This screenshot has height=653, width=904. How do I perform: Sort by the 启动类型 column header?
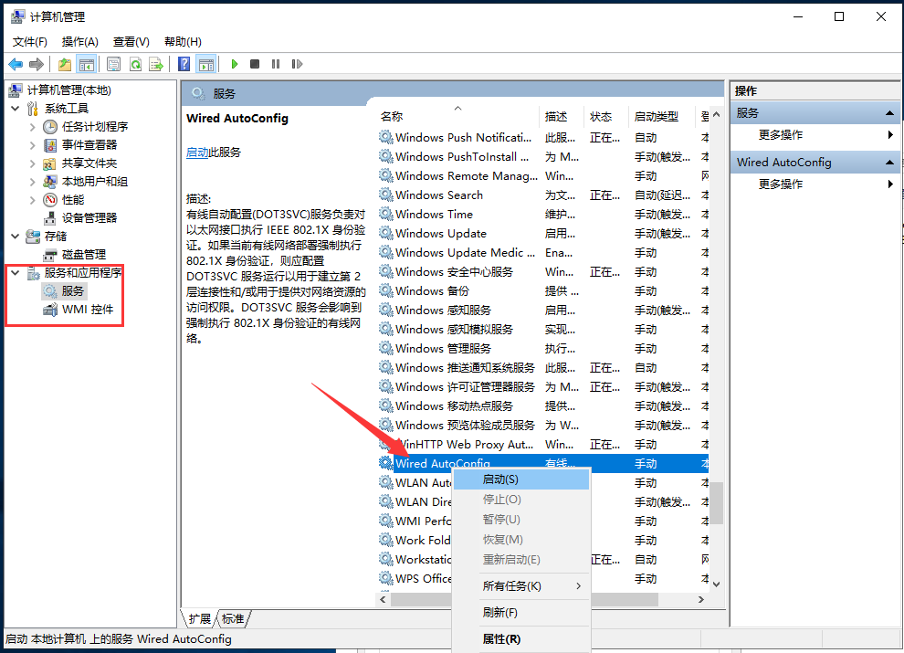pyautogui.click(x=662, y=117)
